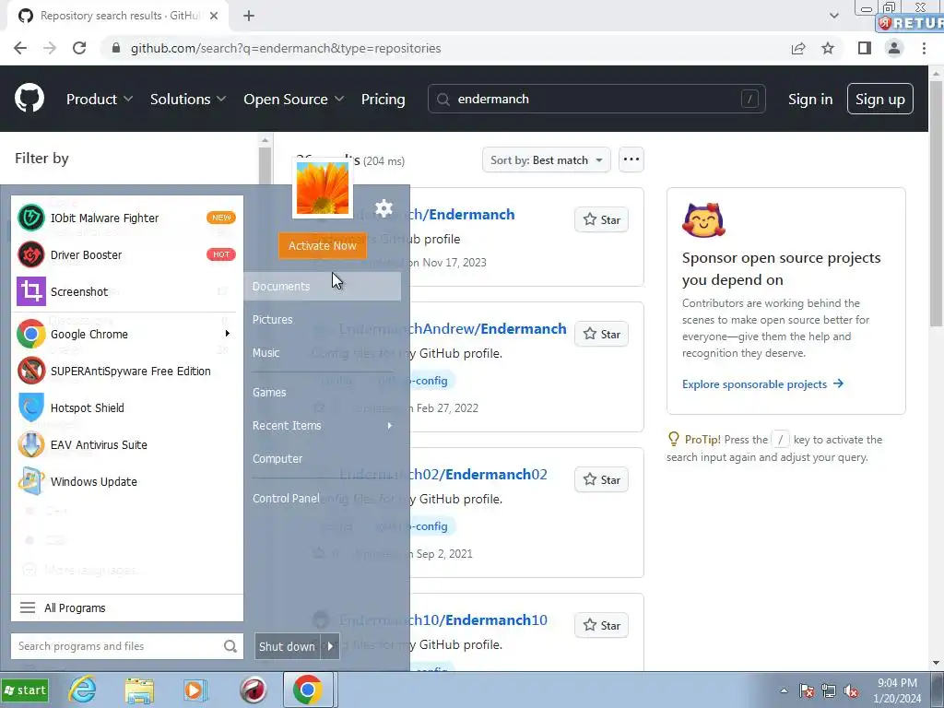The width and height of the screenshot is (944, 708).
Task: Open Documents in start menu
Action: pos(323,287)
